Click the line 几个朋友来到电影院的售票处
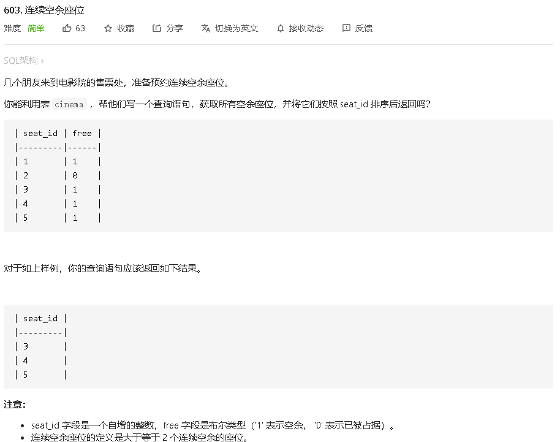This screenshot has height=442, width=560. (x=116, y=83)
